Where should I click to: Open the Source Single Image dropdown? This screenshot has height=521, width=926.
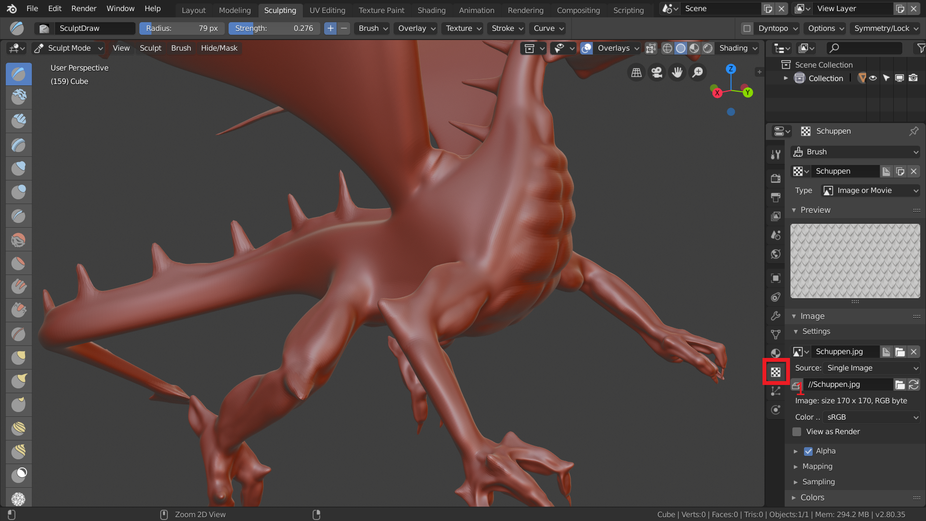[872, 368]
